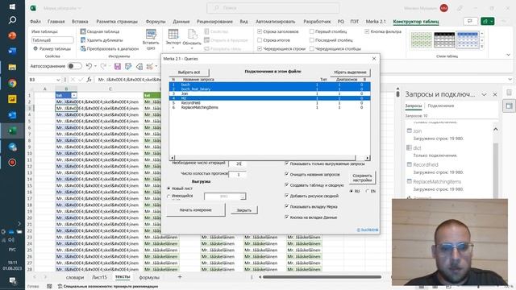Toggle Показывать только выгружаемые запросы checkbox

[x=287, y=164]
